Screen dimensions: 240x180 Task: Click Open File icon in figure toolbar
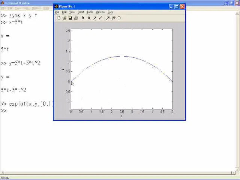[x=64, y=18]
